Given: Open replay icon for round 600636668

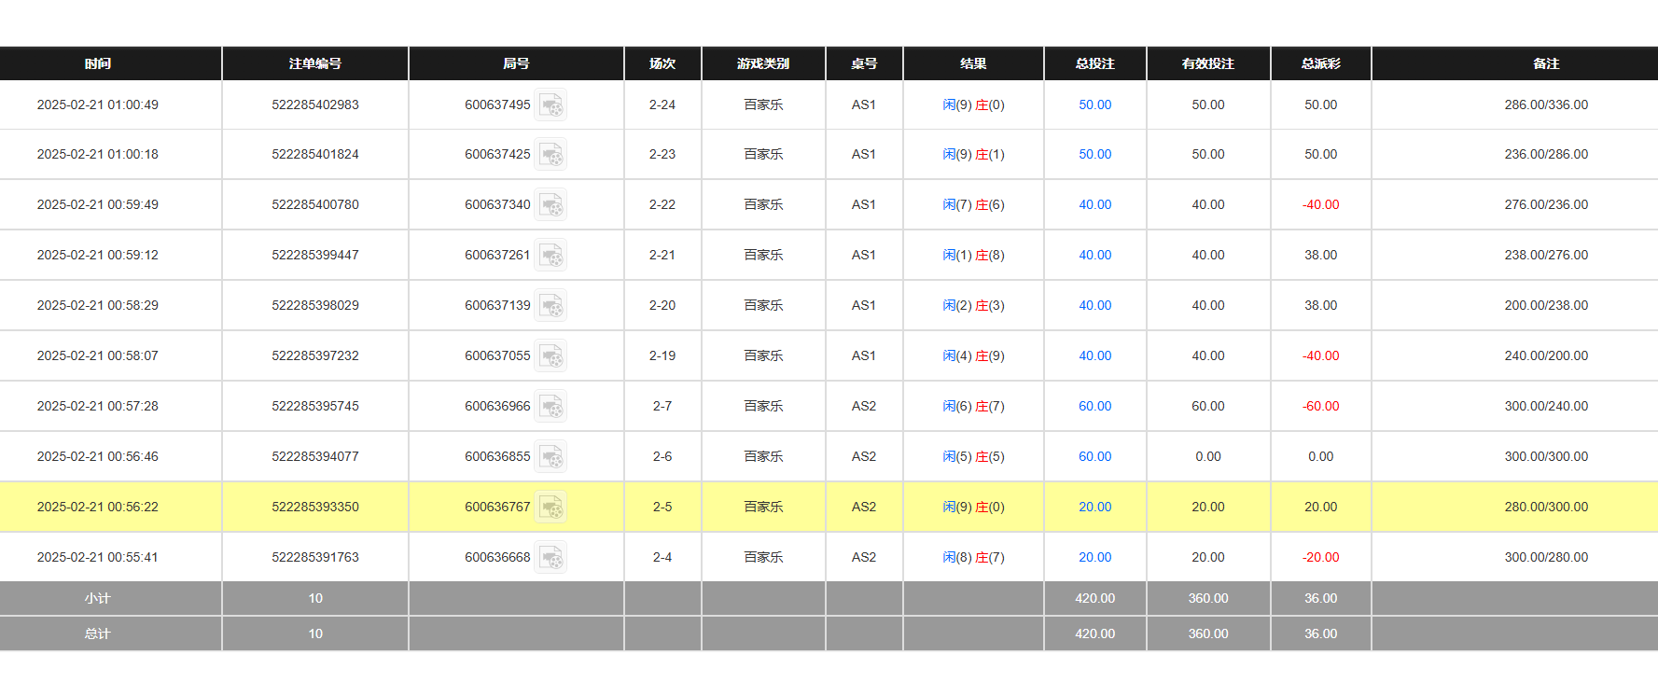Looking at the screenshot, I should click(550, 558).
